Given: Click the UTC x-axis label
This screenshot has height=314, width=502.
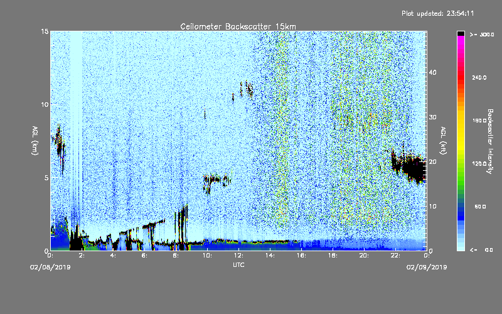Looking at the screenshot, I should pos(238,264).
